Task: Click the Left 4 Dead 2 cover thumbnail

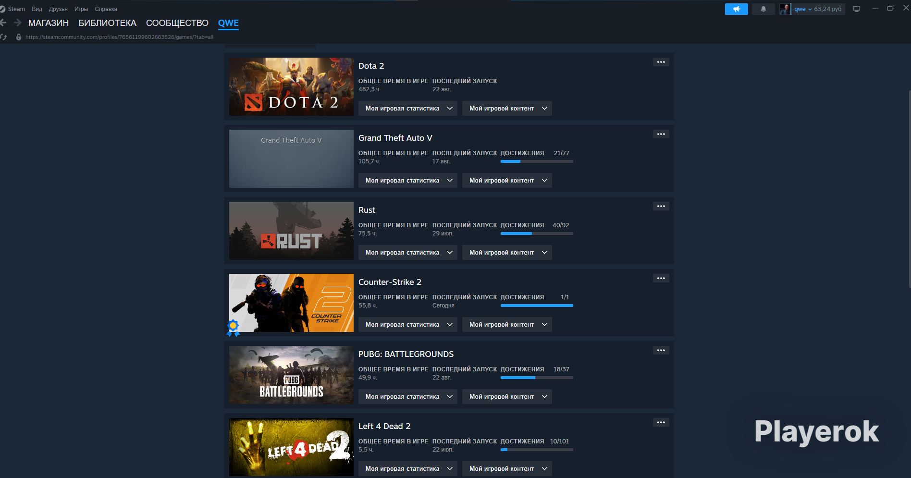Action: point(291,447)
